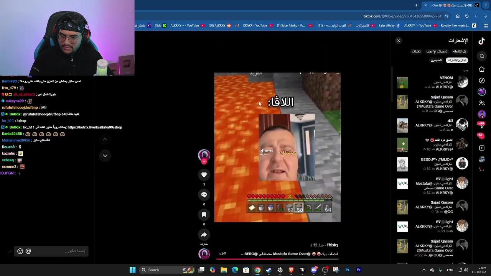Go to the next video with the down chevron
491x276 pixels.
pos(105,156)
